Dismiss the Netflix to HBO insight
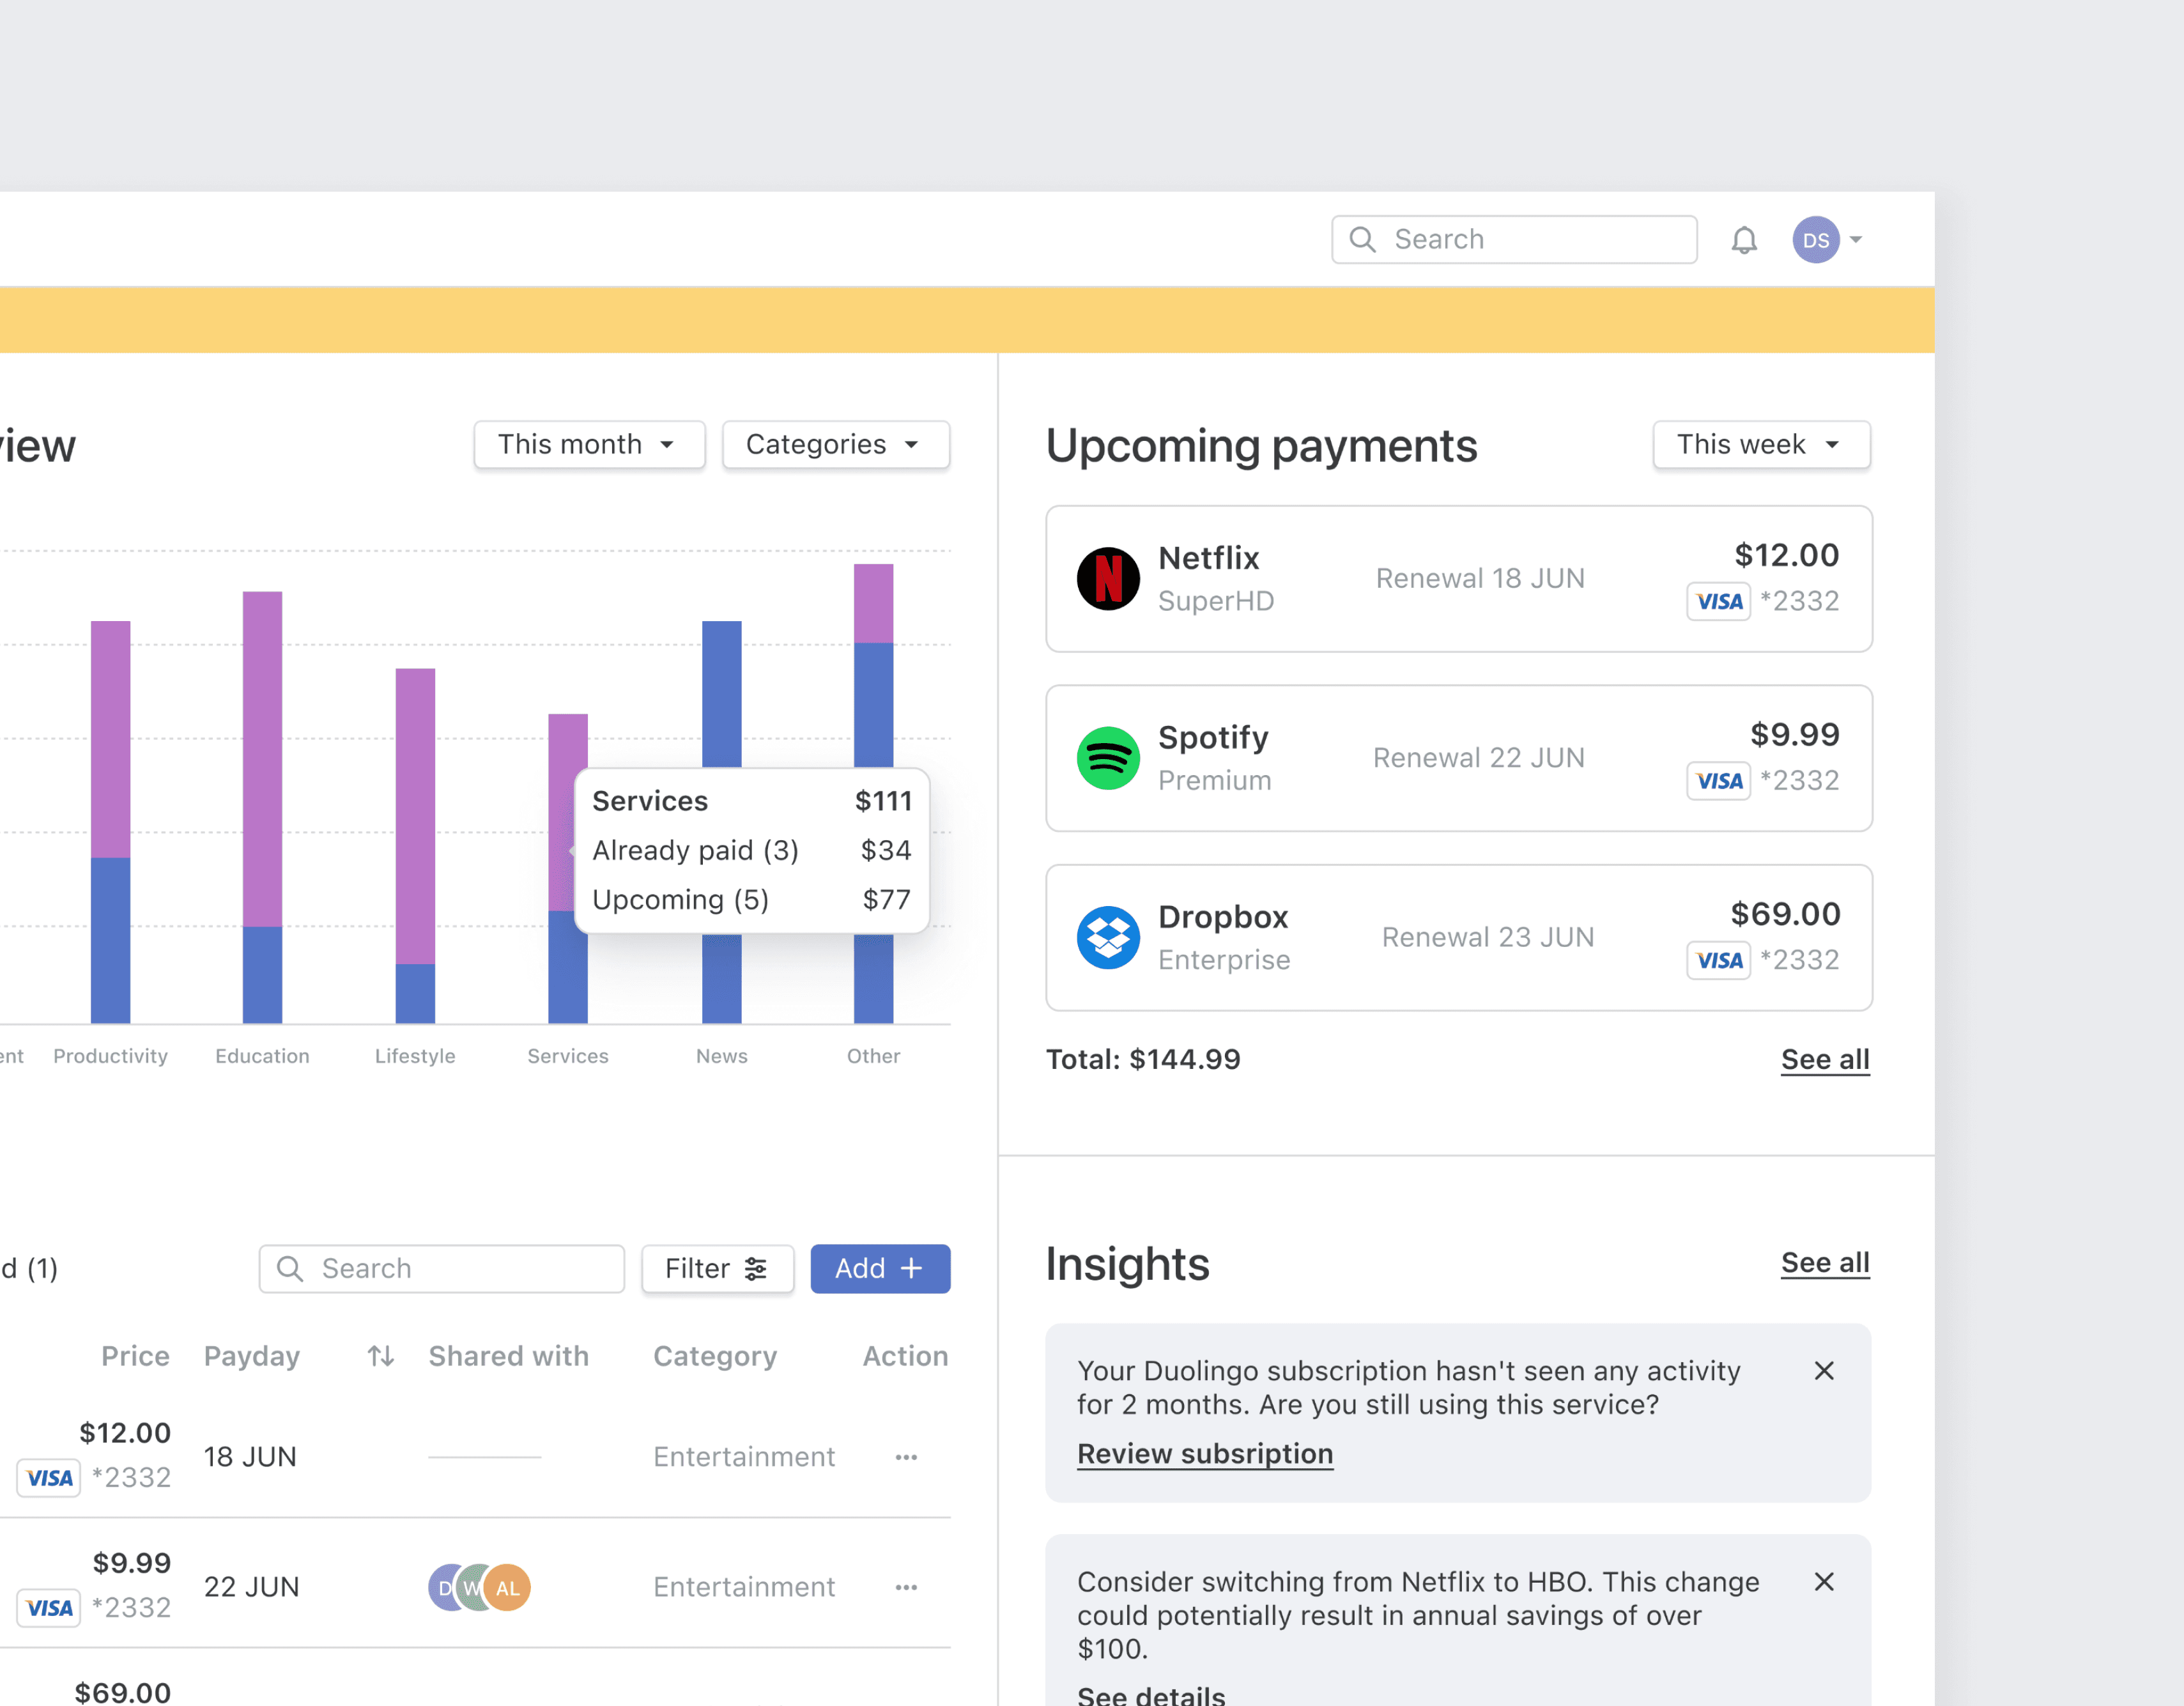This screenshot has height=1706, width=2184. (1823, 1582)
